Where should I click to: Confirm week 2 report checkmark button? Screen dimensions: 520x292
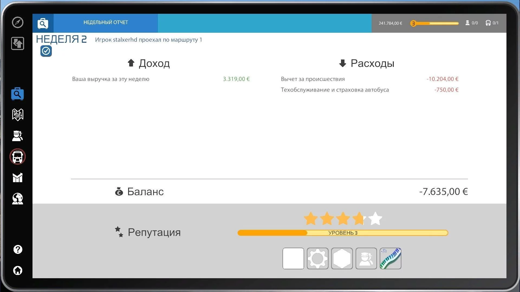point(46,51)
